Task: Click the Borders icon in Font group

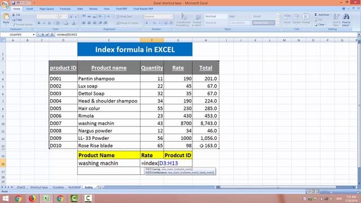Action: [58, 23]
